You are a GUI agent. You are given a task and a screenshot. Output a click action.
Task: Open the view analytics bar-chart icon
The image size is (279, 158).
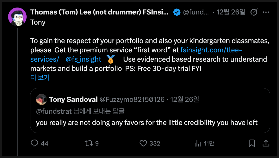pos(198,143)
